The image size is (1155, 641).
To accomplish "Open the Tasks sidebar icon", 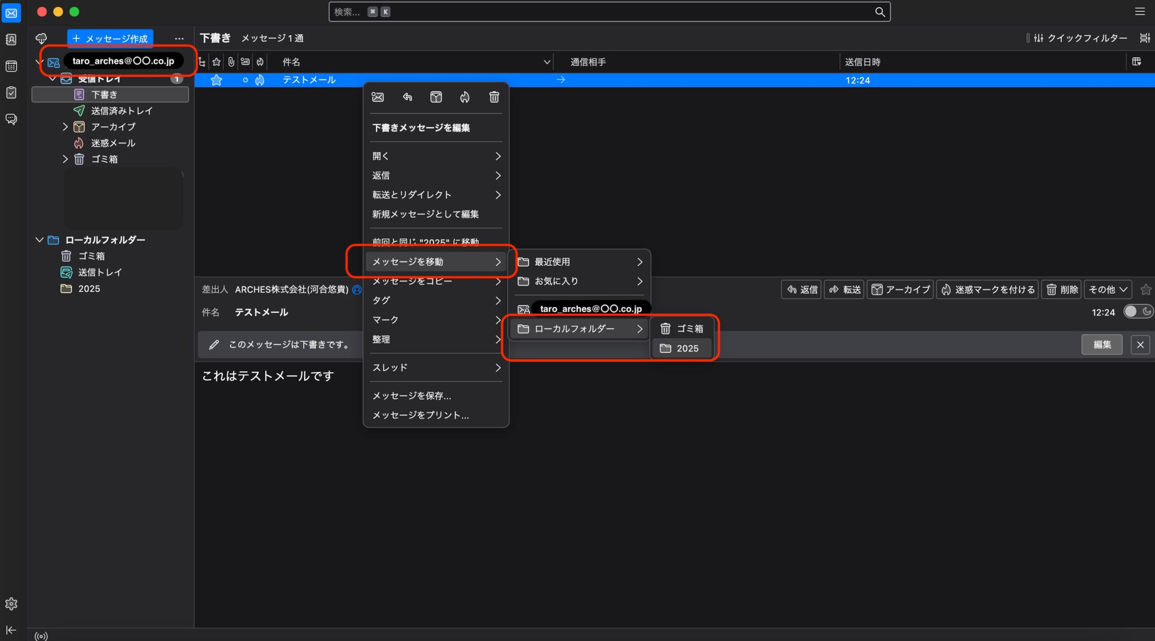I will 11,92.
